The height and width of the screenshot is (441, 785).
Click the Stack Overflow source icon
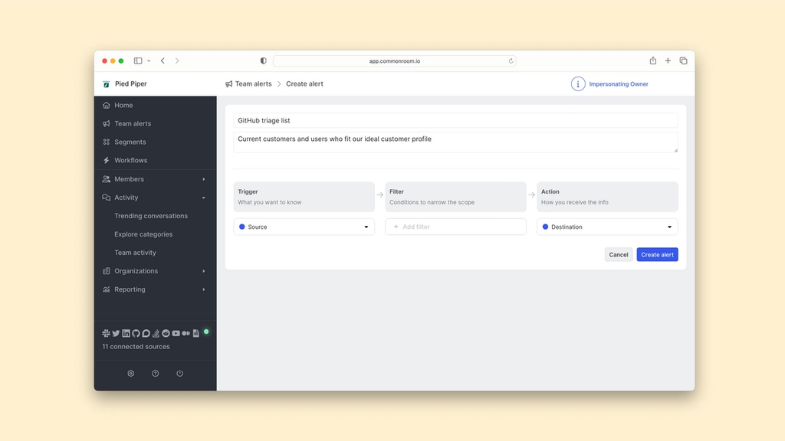(156, 333)
